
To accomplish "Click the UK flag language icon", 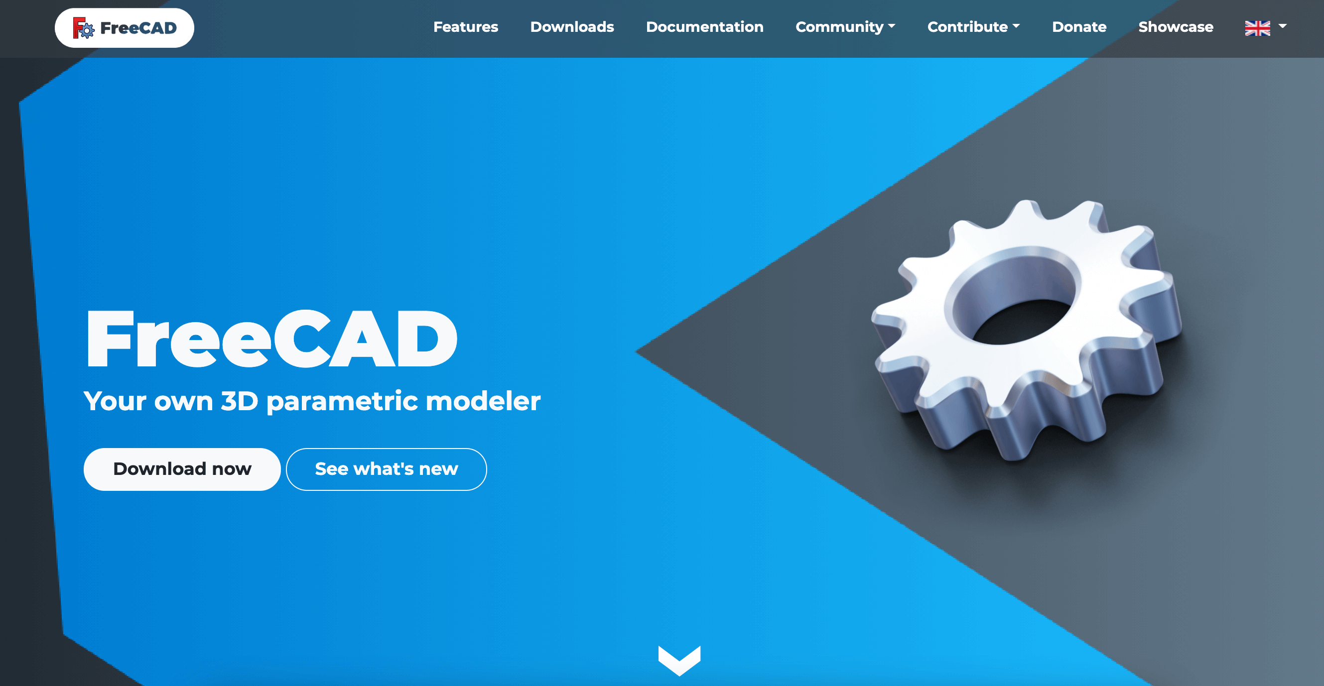I will [x=1257, y=27].
